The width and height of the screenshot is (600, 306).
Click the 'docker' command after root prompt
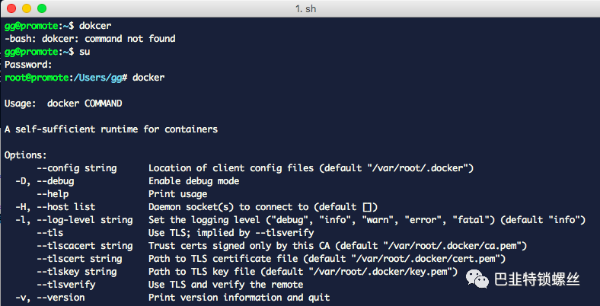coord(148,78)
